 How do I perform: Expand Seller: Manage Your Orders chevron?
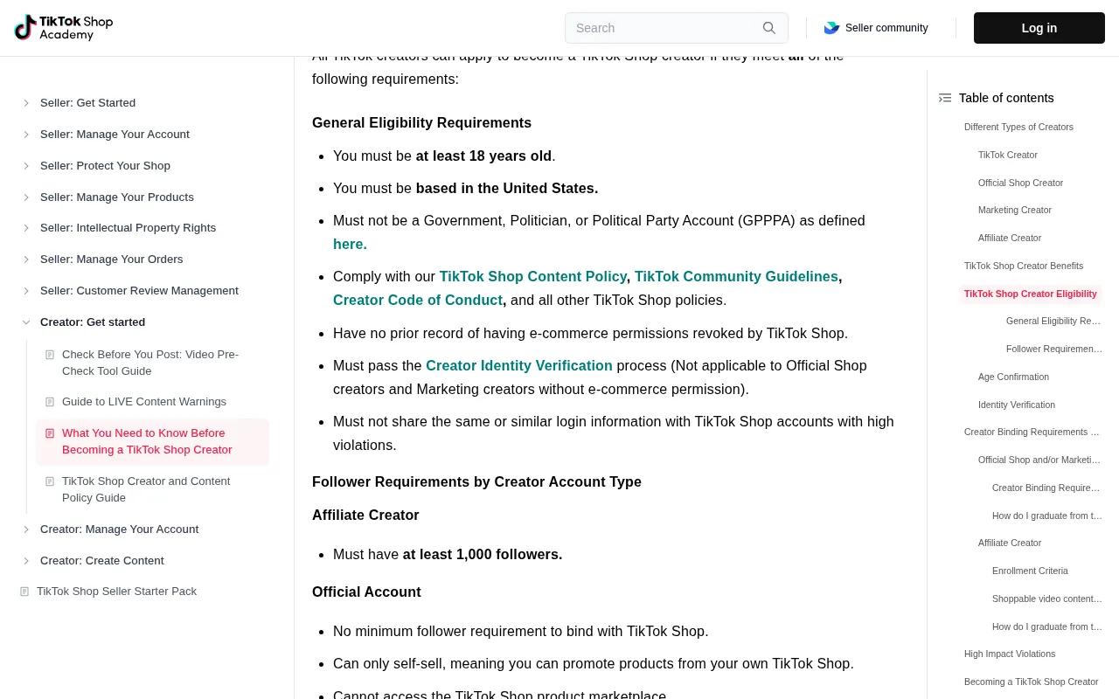point(26,260)
